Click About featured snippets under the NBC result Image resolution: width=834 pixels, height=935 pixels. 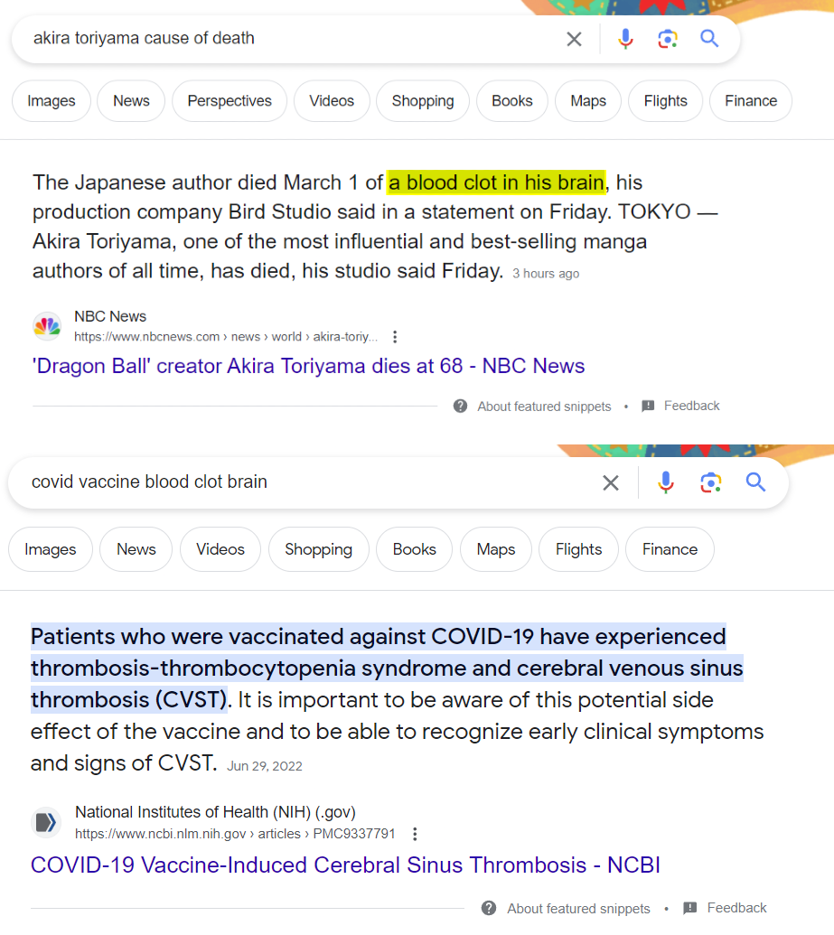click(x=544, y=407)
